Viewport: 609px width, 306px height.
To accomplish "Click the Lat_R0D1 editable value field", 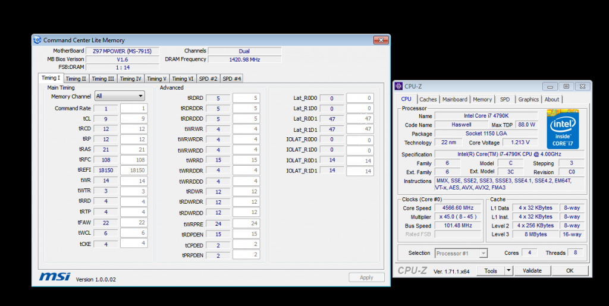I will [360, 119].
